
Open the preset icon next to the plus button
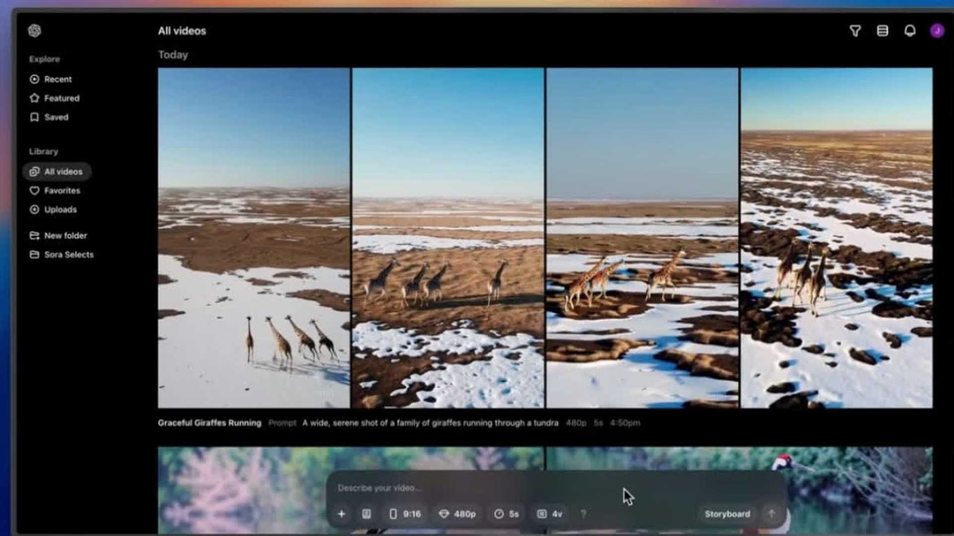coord(367,514)
